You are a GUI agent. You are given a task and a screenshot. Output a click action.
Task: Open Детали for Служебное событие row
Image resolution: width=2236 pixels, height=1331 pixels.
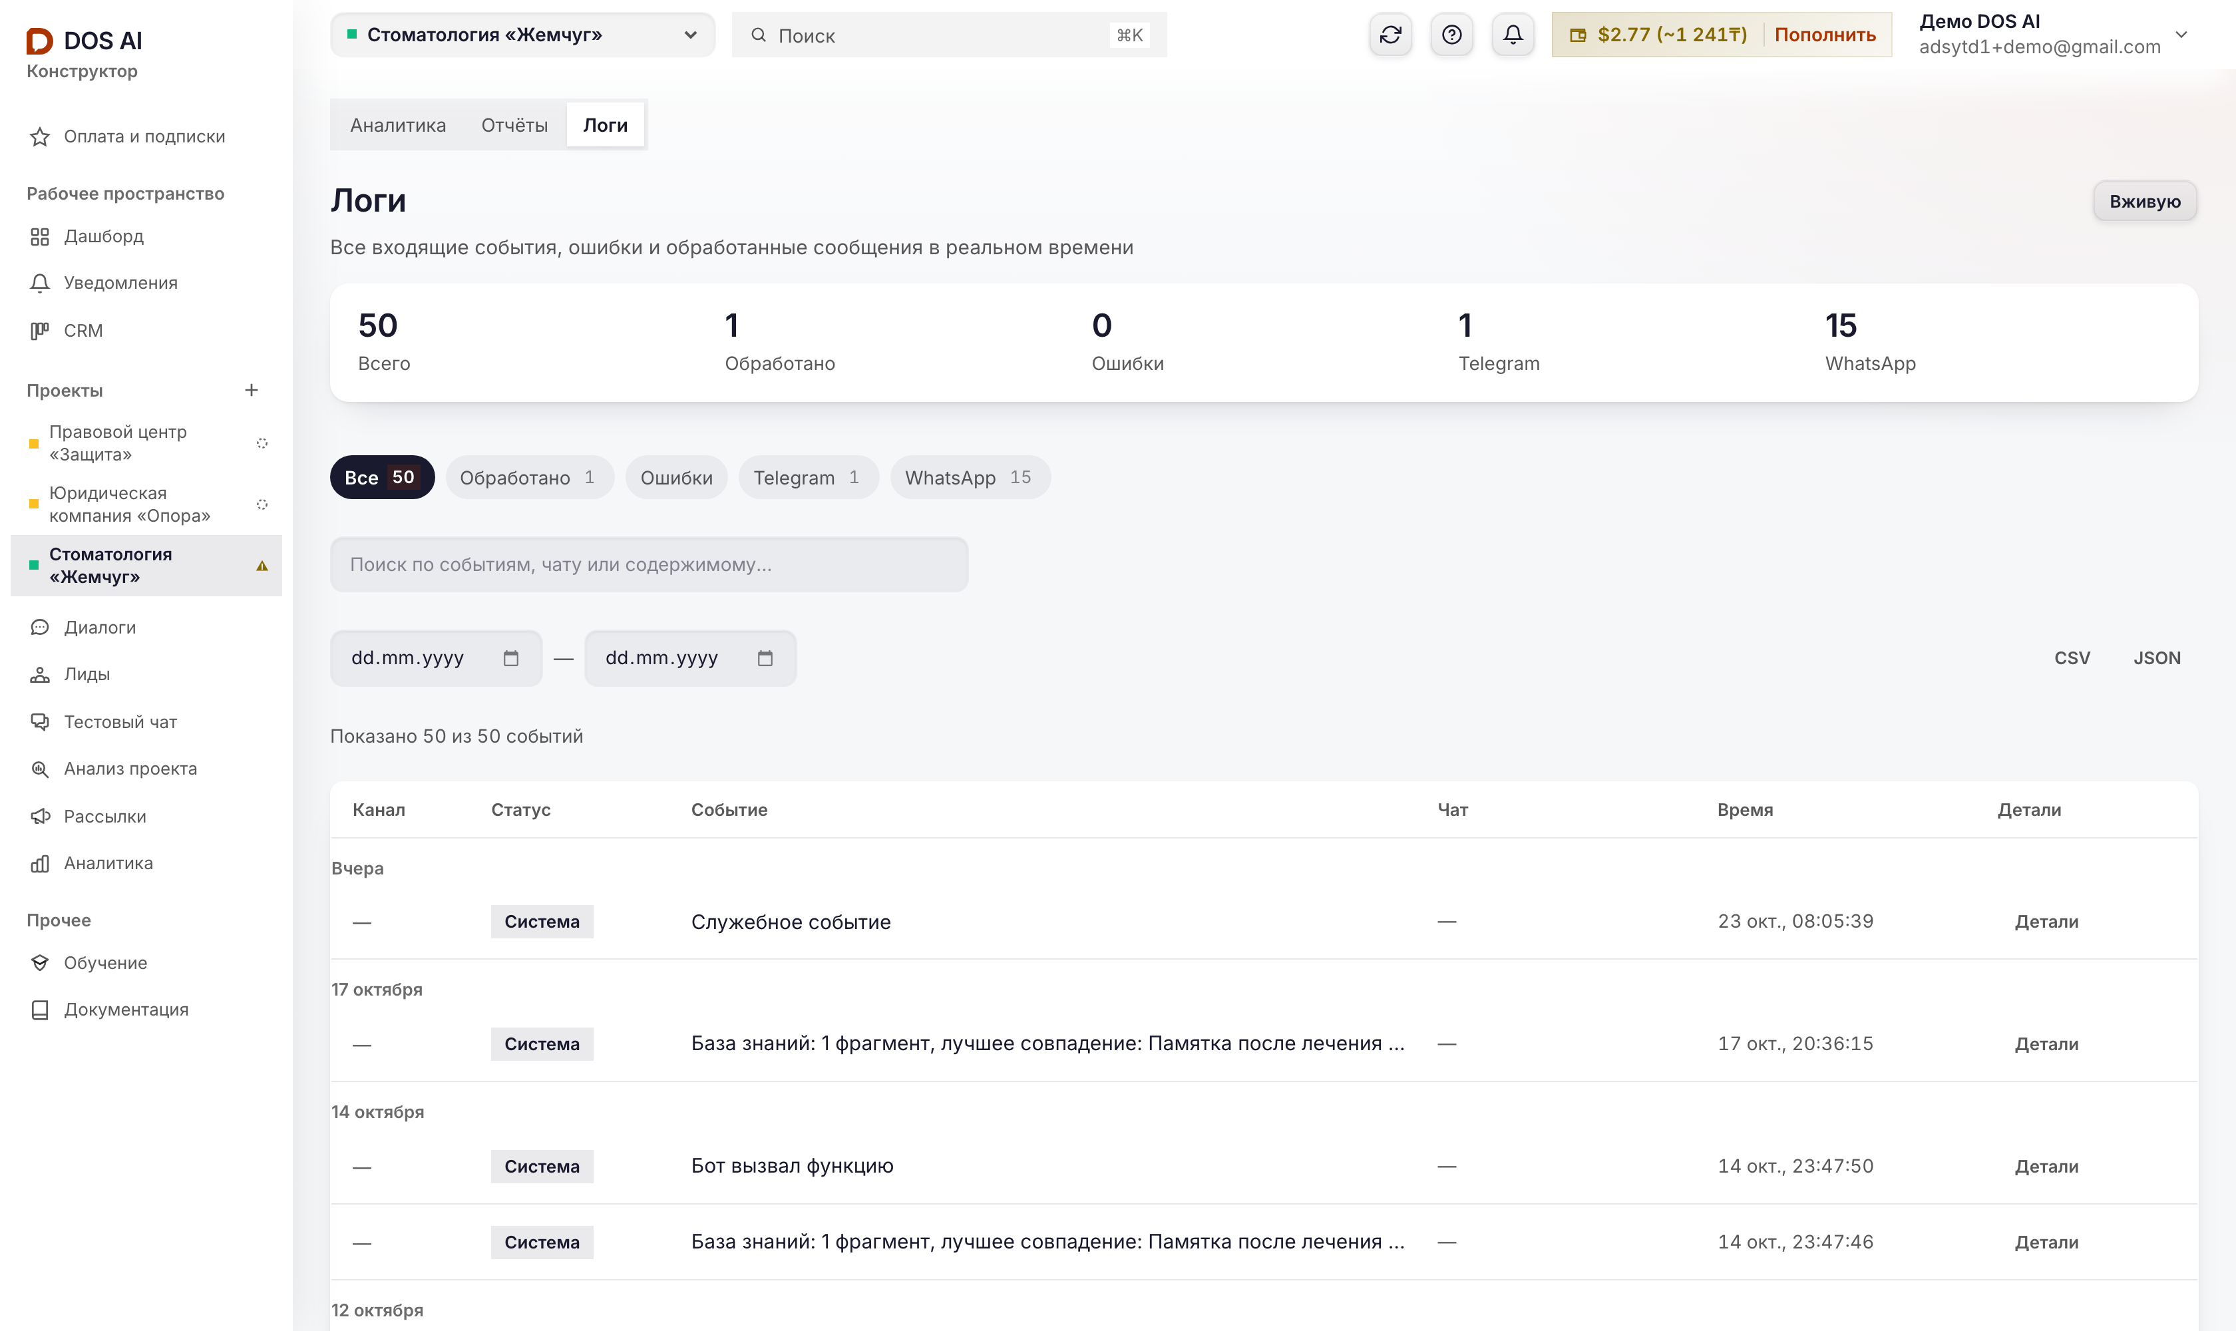(x=2046, y=922)
